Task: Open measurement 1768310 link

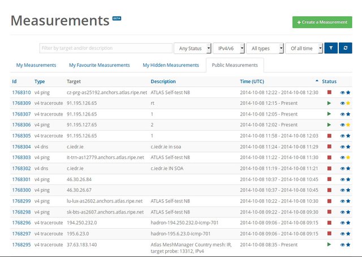Action: [x=21, y=92]
